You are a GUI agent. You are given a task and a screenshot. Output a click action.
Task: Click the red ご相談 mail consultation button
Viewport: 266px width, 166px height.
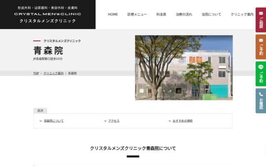261,20
